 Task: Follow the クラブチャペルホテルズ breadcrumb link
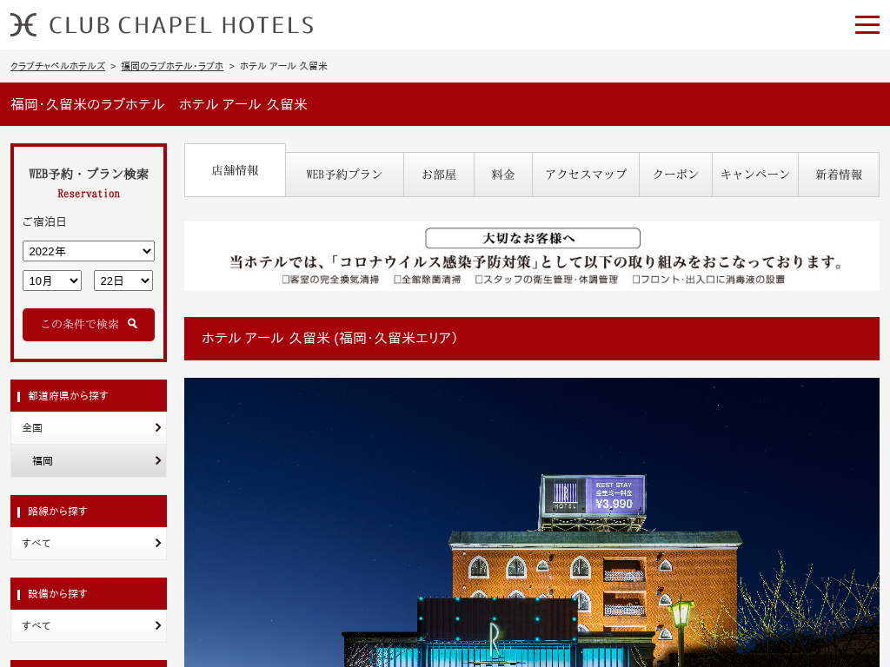(x=58, y=66)
